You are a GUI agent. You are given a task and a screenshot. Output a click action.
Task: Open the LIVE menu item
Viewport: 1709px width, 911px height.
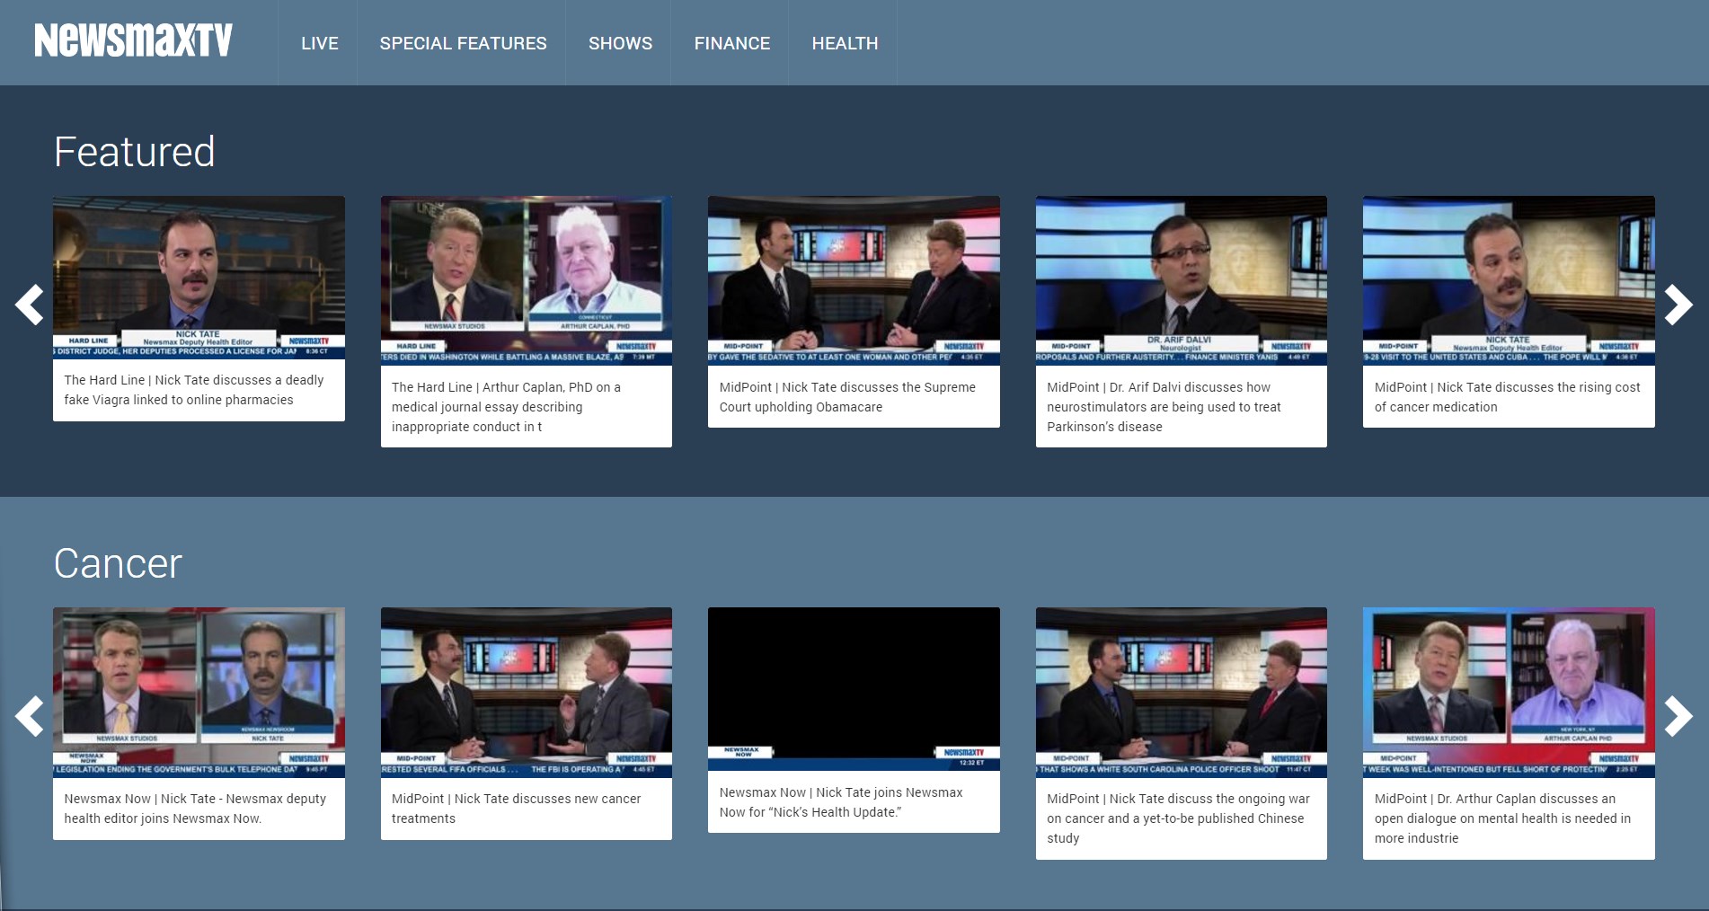pyautogui.click(x=319, y=43)
